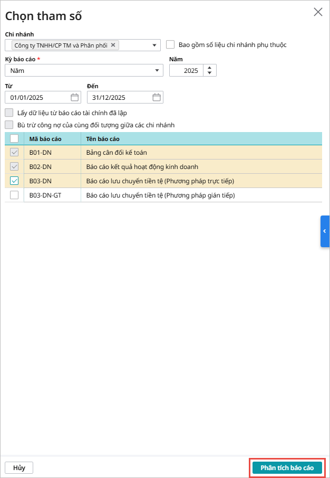Viewport: 330px width, 478px height.
Task: Expand the blue side panel arrow
Action: [x=325, y=231]
